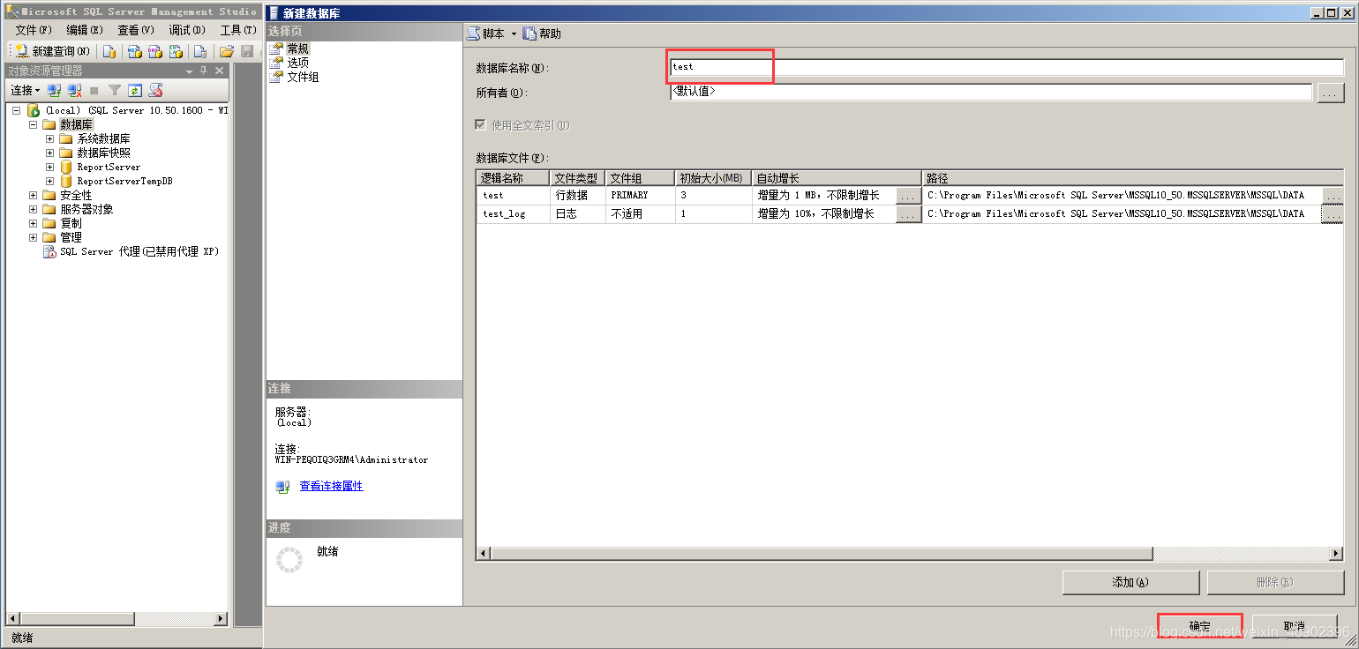The image size is (1359, 649).
Task: Expand the 数据库快照 folder
Action: (49, 153)
